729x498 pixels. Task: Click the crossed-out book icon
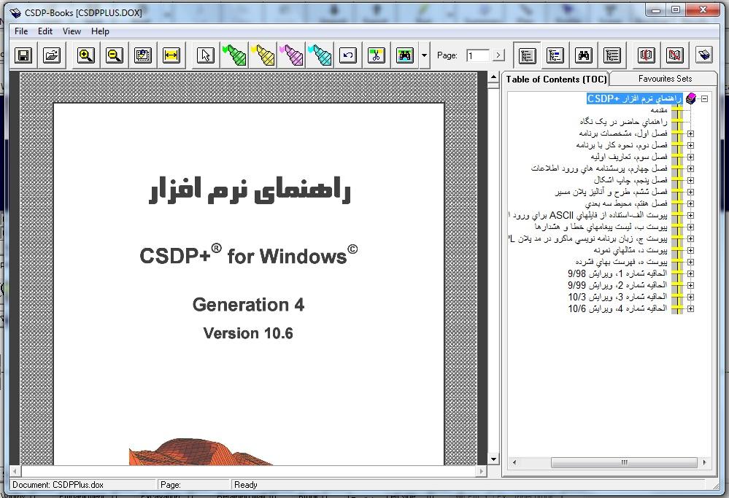click(674, 55)
